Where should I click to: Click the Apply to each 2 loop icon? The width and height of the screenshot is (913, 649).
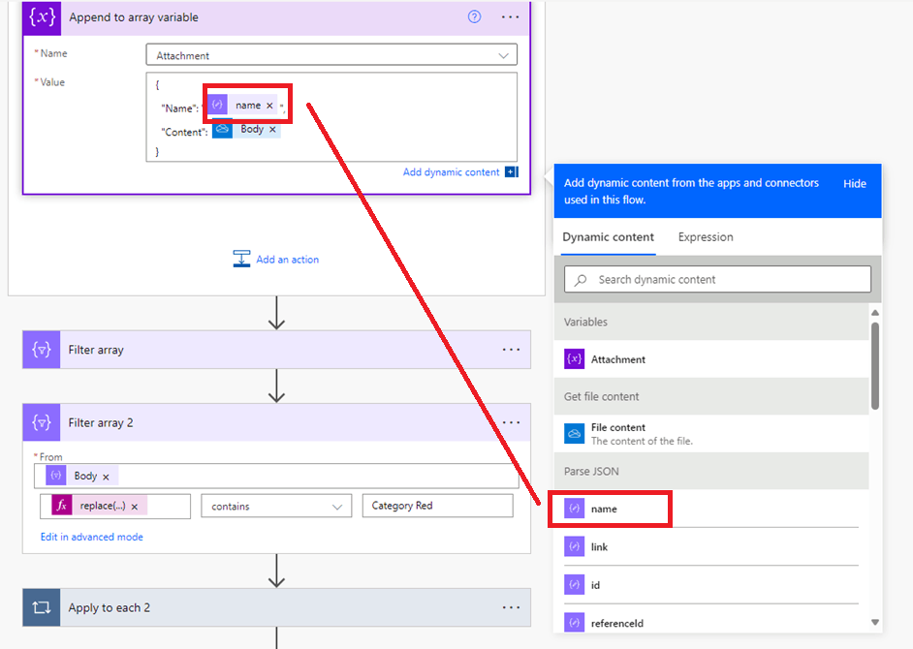click(42, 607)
